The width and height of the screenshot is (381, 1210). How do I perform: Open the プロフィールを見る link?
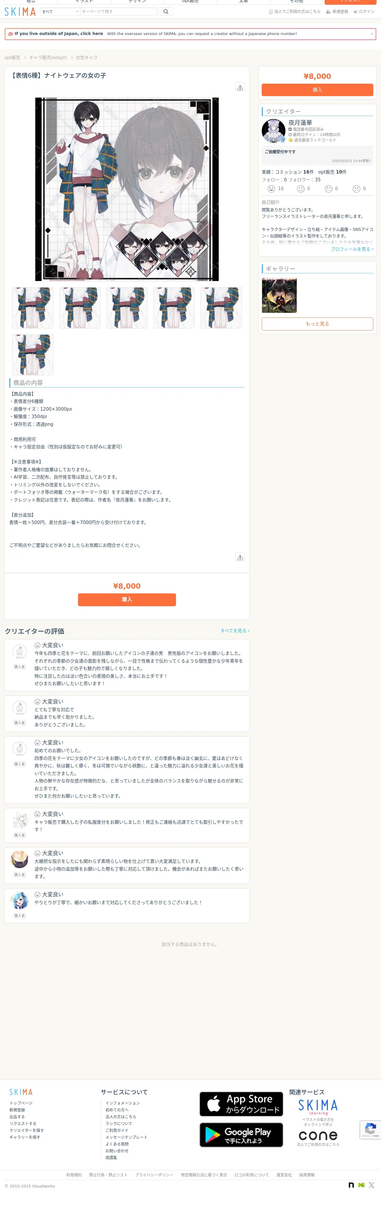point(352,250)
